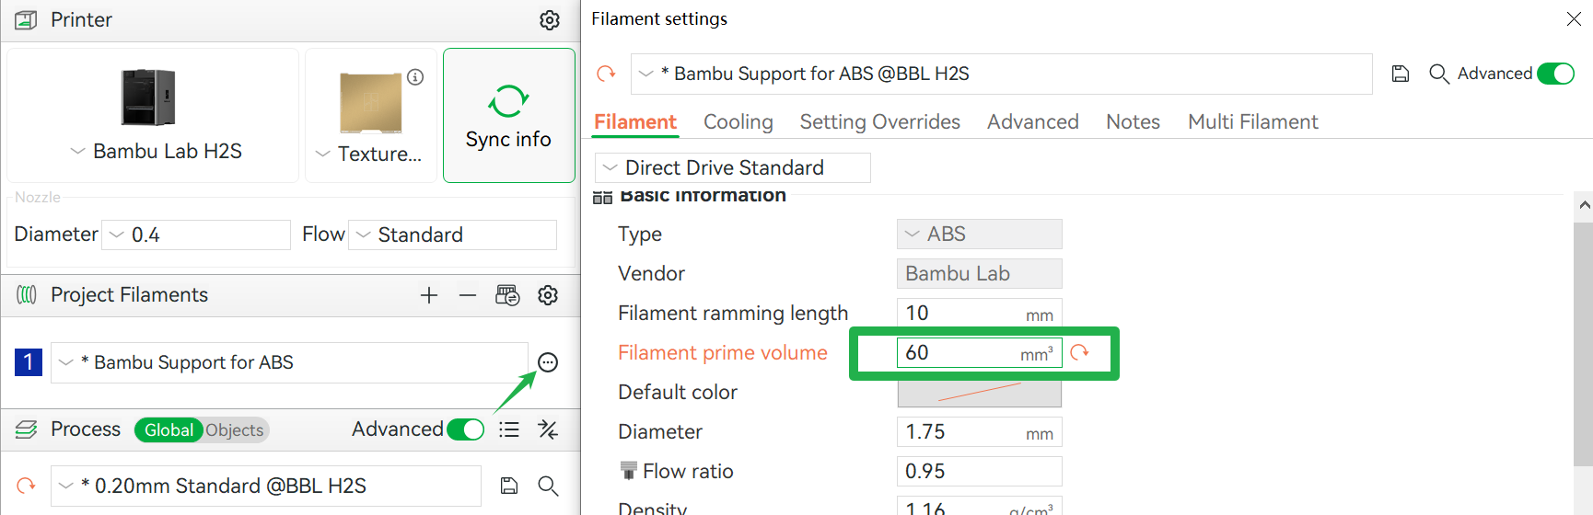Open the process settings list icon
This screenshot has width=1593, height=515.
(x=509, y=429)
